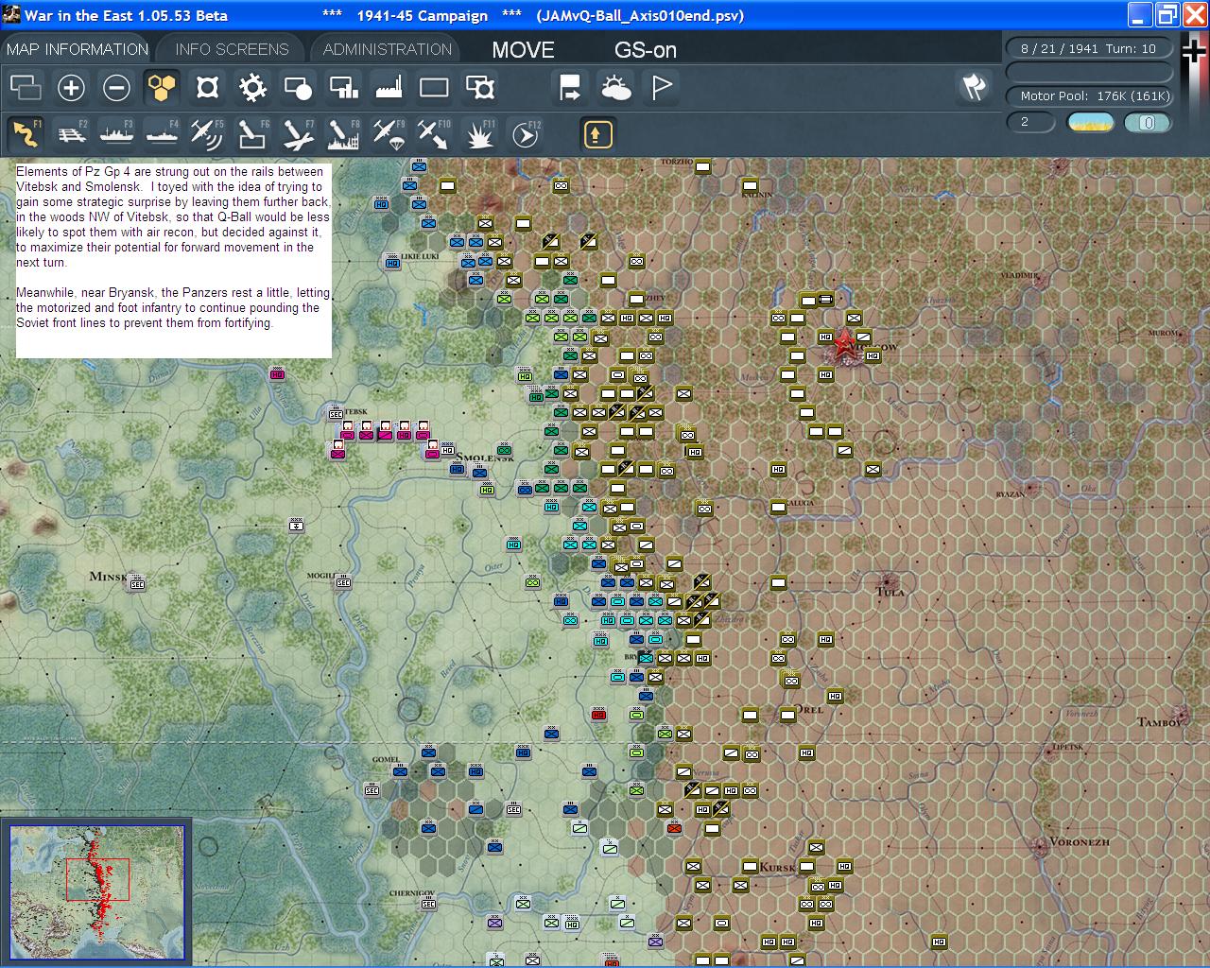
Task: Select Air Transport mode (F9) icon
Action: tap(389, 134)
